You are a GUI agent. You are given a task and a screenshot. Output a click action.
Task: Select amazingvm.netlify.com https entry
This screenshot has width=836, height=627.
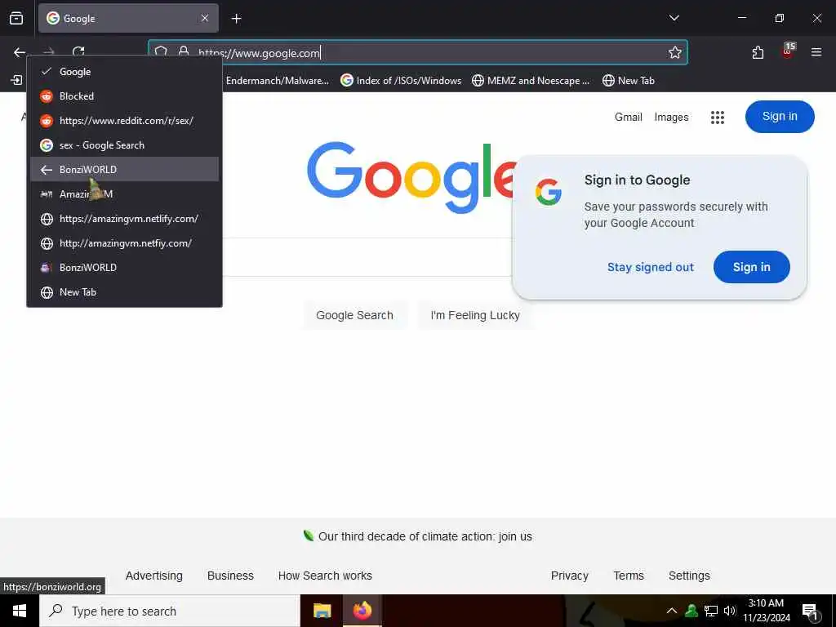tap(125, 219)
